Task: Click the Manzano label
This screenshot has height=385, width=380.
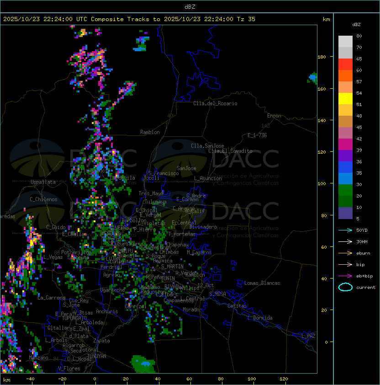Action: click(x=38, y=358)
